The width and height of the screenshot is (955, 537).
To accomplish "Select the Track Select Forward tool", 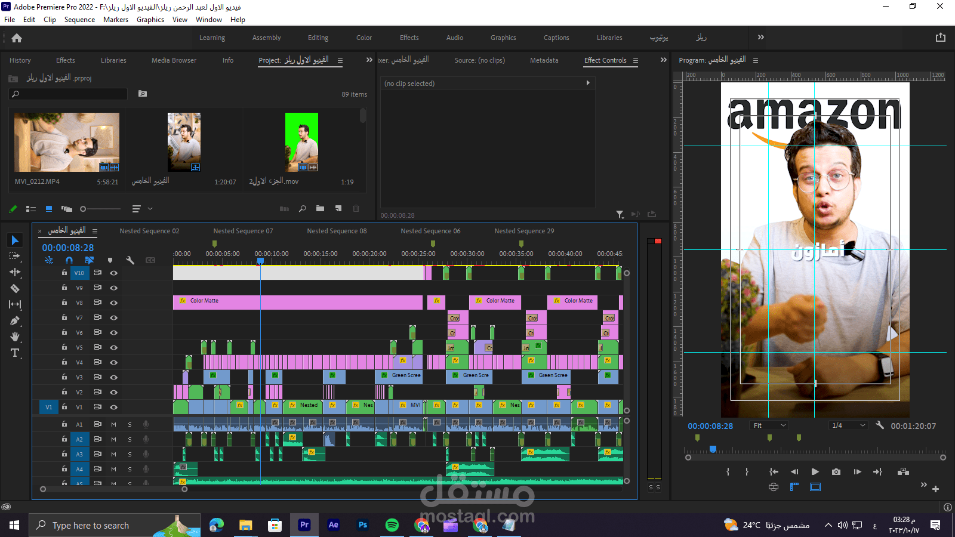I will (15, 256).
